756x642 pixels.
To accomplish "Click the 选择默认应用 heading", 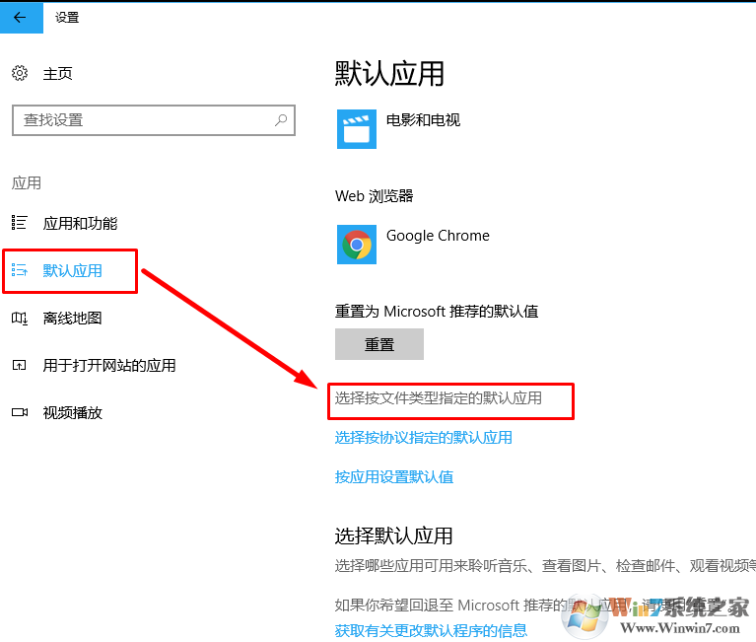I will click(x=393, y=535).
